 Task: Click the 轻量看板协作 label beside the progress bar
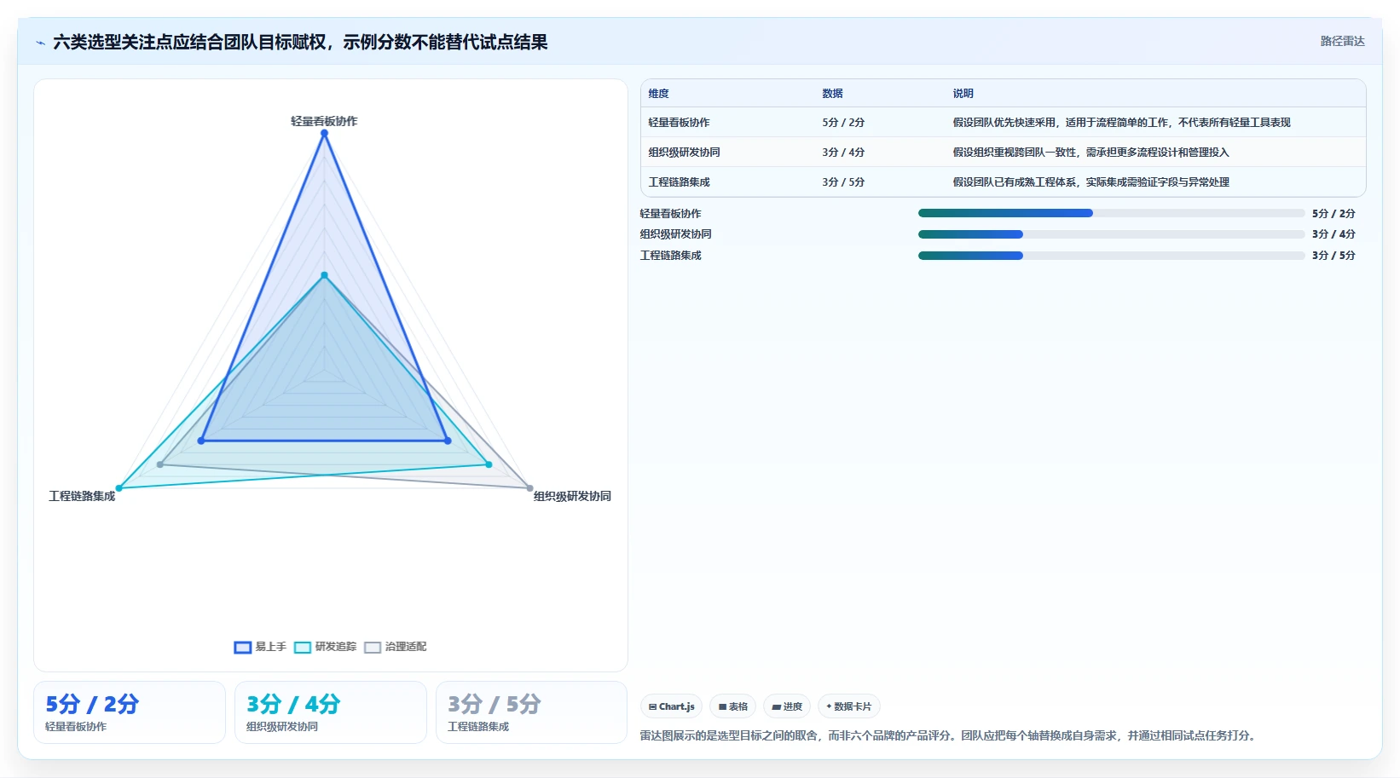pyautogui.click(x=670, y=213)
